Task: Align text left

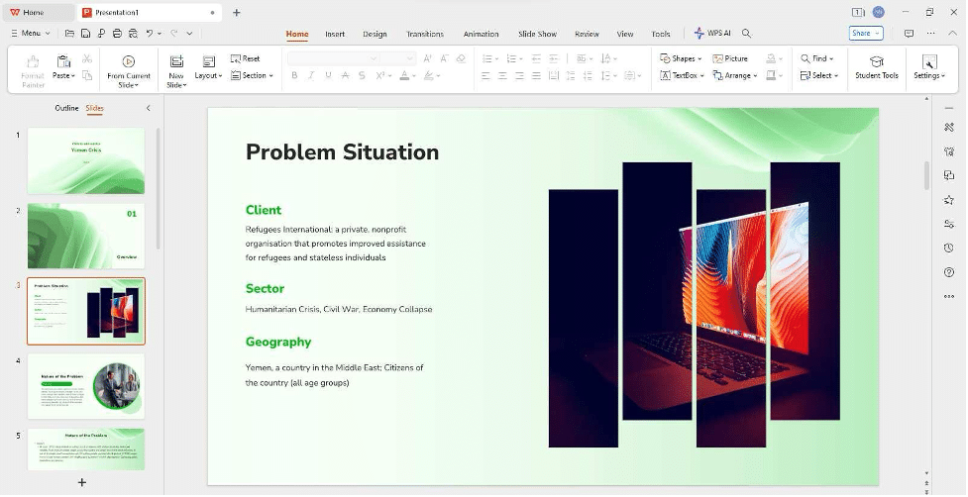Action: point(485,75)
